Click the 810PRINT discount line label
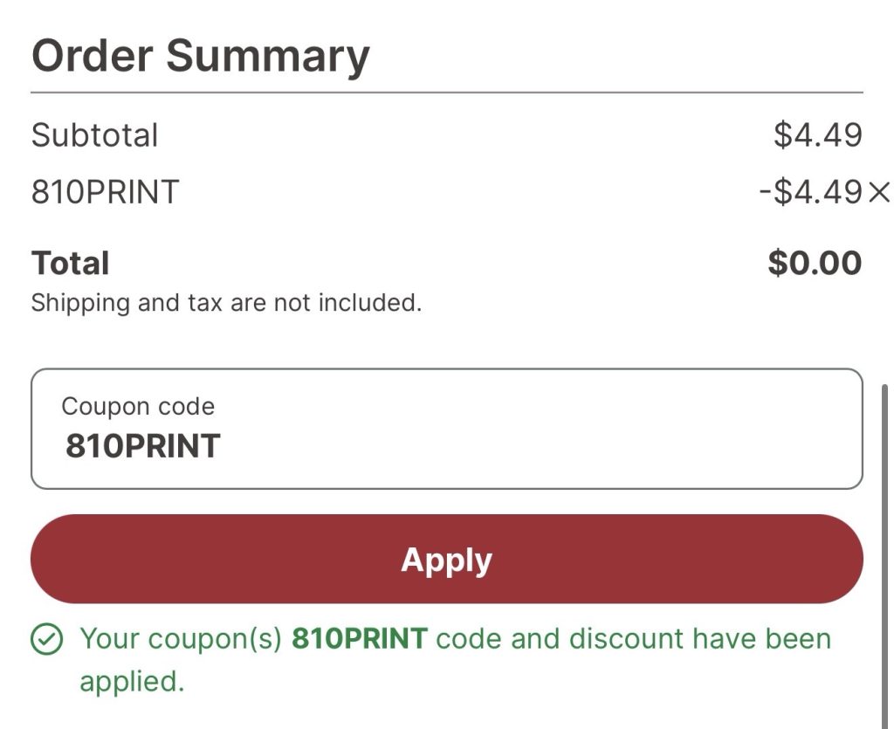This screenshot has height=729, width=894. pos(105,192)
